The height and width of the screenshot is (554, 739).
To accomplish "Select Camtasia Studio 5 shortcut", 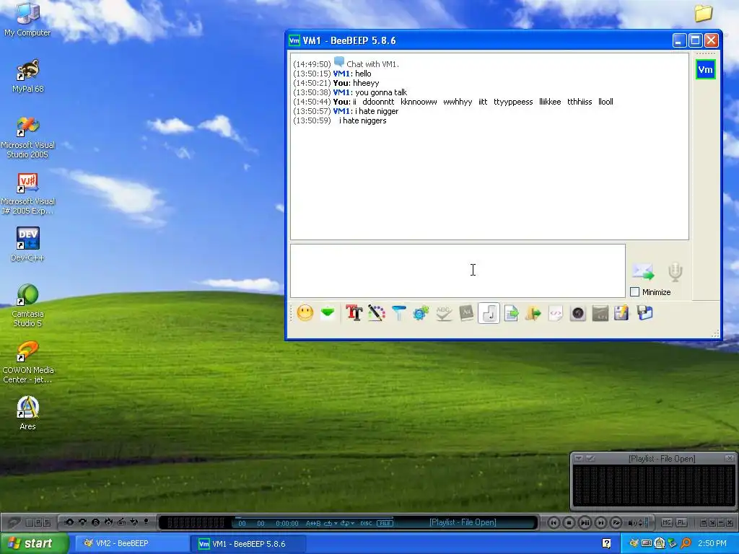I will [27, 306].
